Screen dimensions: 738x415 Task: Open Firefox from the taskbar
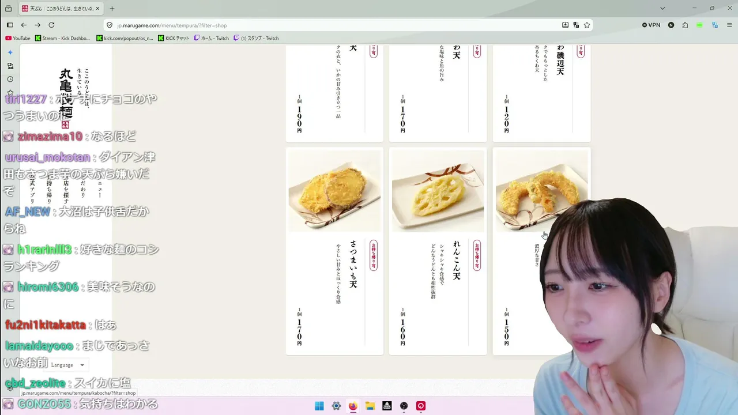(x=353, y=406)
